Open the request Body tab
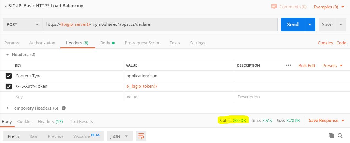This screenshot has width=350, height=143. pyautogui.click(x=107, y=43)
